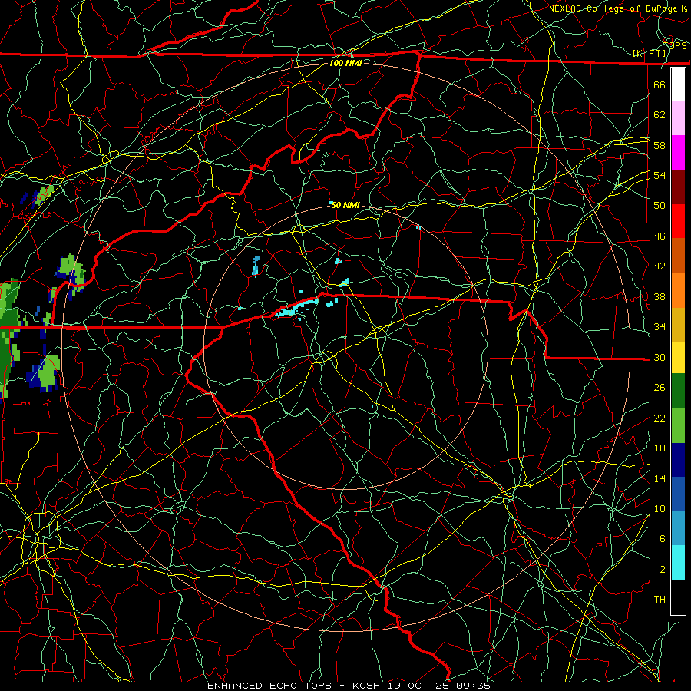Choose the gold legend swatch

tap(678, 325)
